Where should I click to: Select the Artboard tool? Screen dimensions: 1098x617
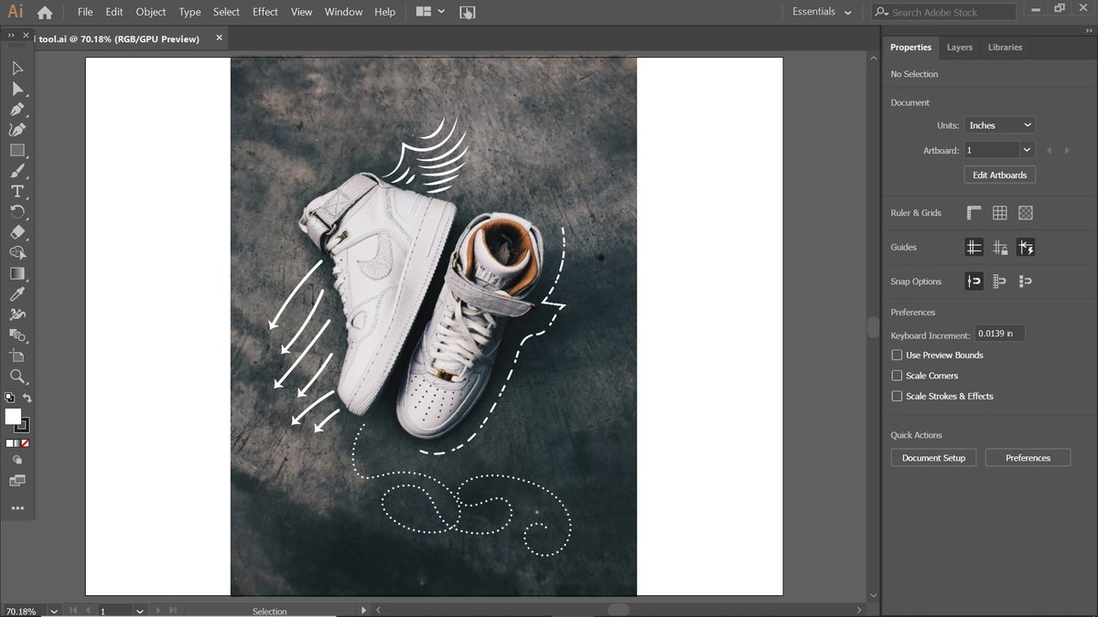[x=17, y=356]
